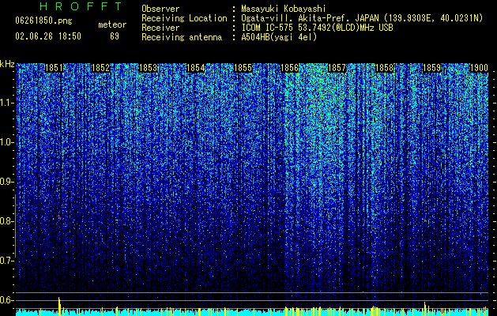Select the meteor count 69

click(115, 36)
